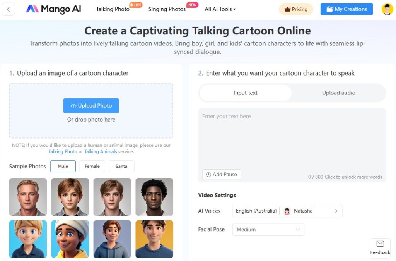Open the All AI Tools dropdown
The image size is (396, 261).
tap(219, 9)
